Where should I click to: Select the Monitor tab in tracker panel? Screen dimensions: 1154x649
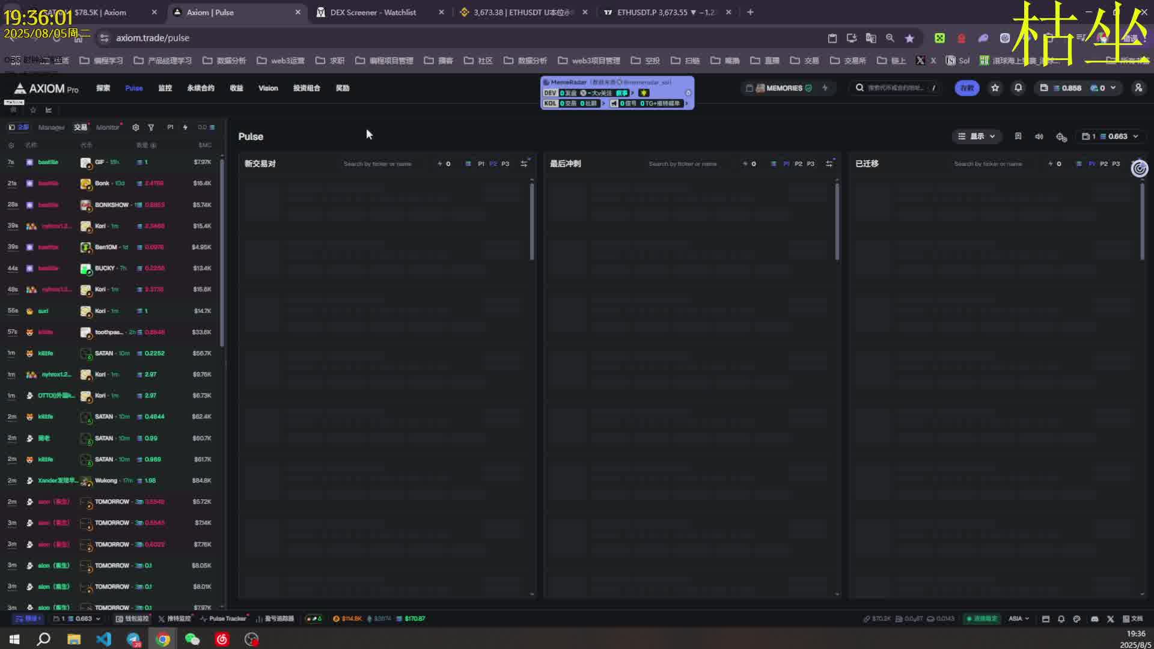[108, 127]
